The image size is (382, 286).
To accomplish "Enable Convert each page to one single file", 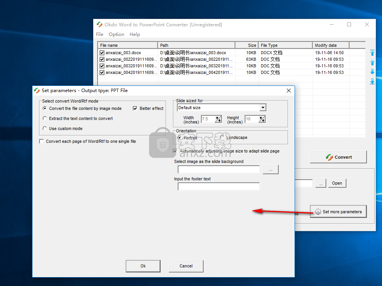I will [41, 141].
